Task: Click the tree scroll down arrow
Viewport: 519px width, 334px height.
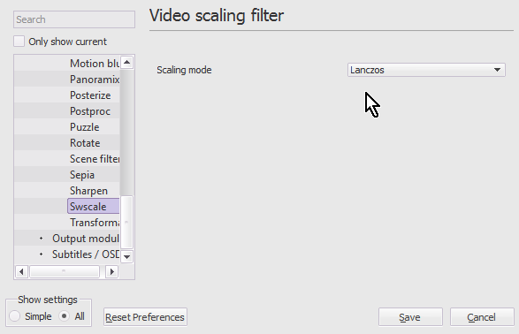Action: [x=126, y=256]
